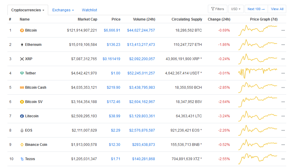Expand the Exchanges dropdown
The image size is (294, 167).
pyautogui.click(x=63, y=10)
